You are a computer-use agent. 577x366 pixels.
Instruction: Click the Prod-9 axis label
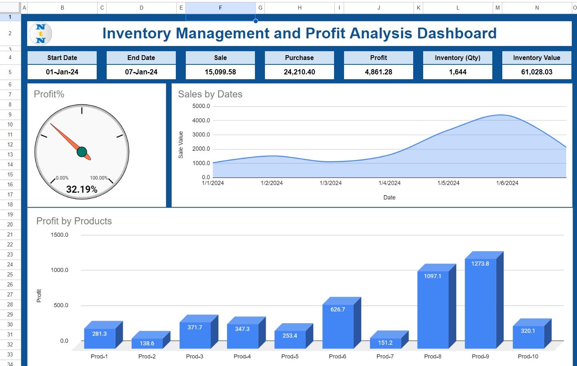point(480,356)
